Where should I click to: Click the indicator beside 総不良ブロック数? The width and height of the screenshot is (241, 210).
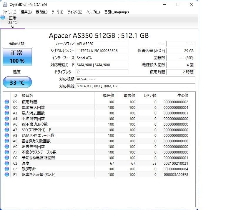(6, 124)
